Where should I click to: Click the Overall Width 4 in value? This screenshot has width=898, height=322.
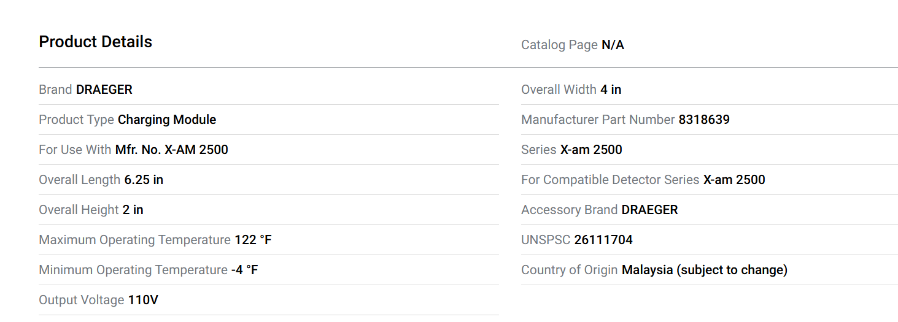tap(610, 90)
